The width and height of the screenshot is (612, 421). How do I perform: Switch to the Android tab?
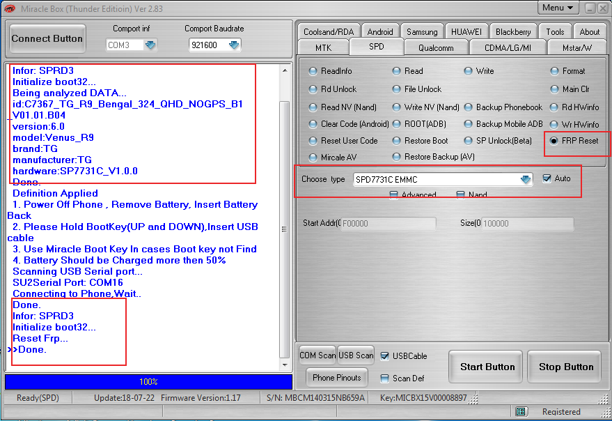point(379,31)
